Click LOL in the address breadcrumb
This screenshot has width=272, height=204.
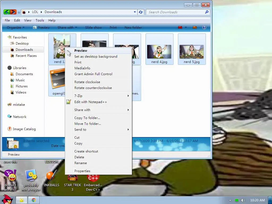(x=35, y=12)
